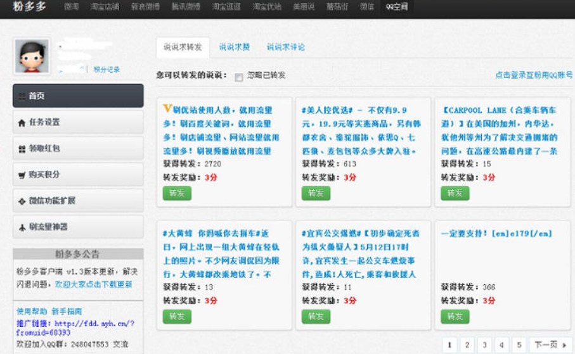Click the house icon beside 任务设置
Screen dimensions: 575x354
click(22, 122)
